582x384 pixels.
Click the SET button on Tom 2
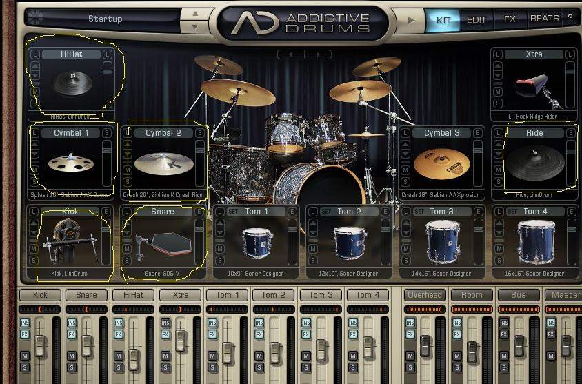326,212
